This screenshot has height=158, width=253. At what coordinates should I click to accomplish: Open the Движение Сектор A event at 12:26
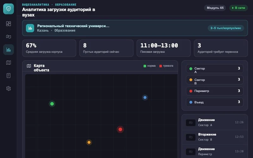pyautogui.click(x=215, y=123)
